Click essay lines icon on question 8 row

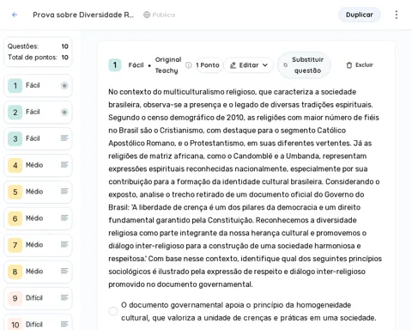coord(64,271)
